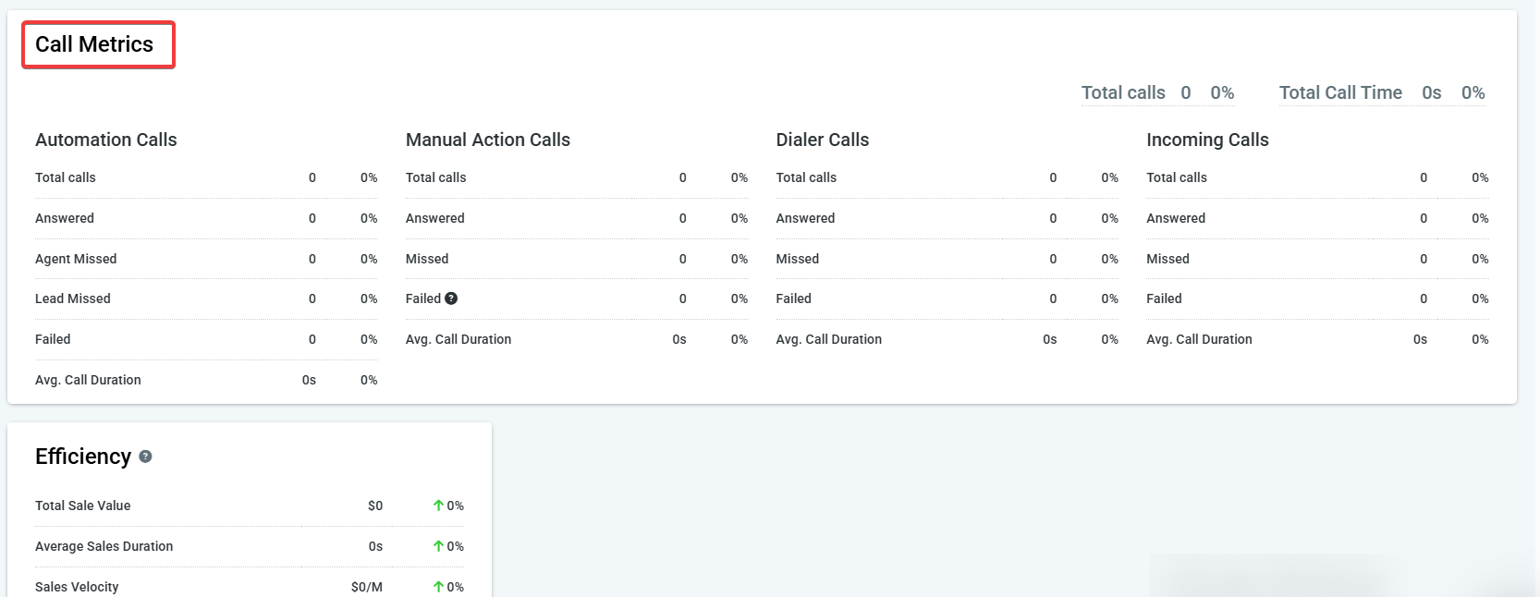This screenshot has height=597, width=1540.
Task: Click the Average Sales Duration label
Action: 104,546
